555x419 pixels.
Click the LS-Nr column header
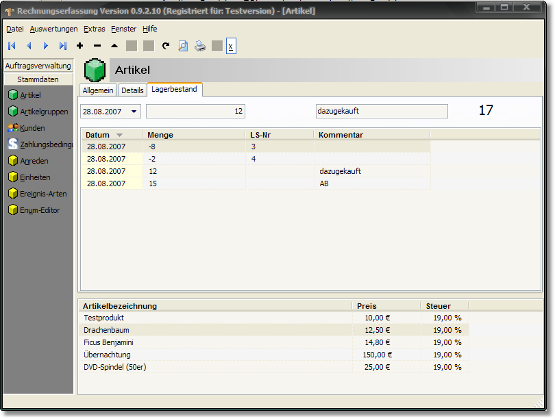[x=280, y=135]
